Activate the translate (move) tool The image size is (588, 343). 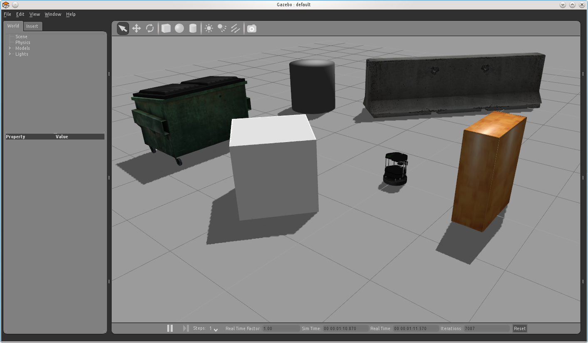(136, 28)
